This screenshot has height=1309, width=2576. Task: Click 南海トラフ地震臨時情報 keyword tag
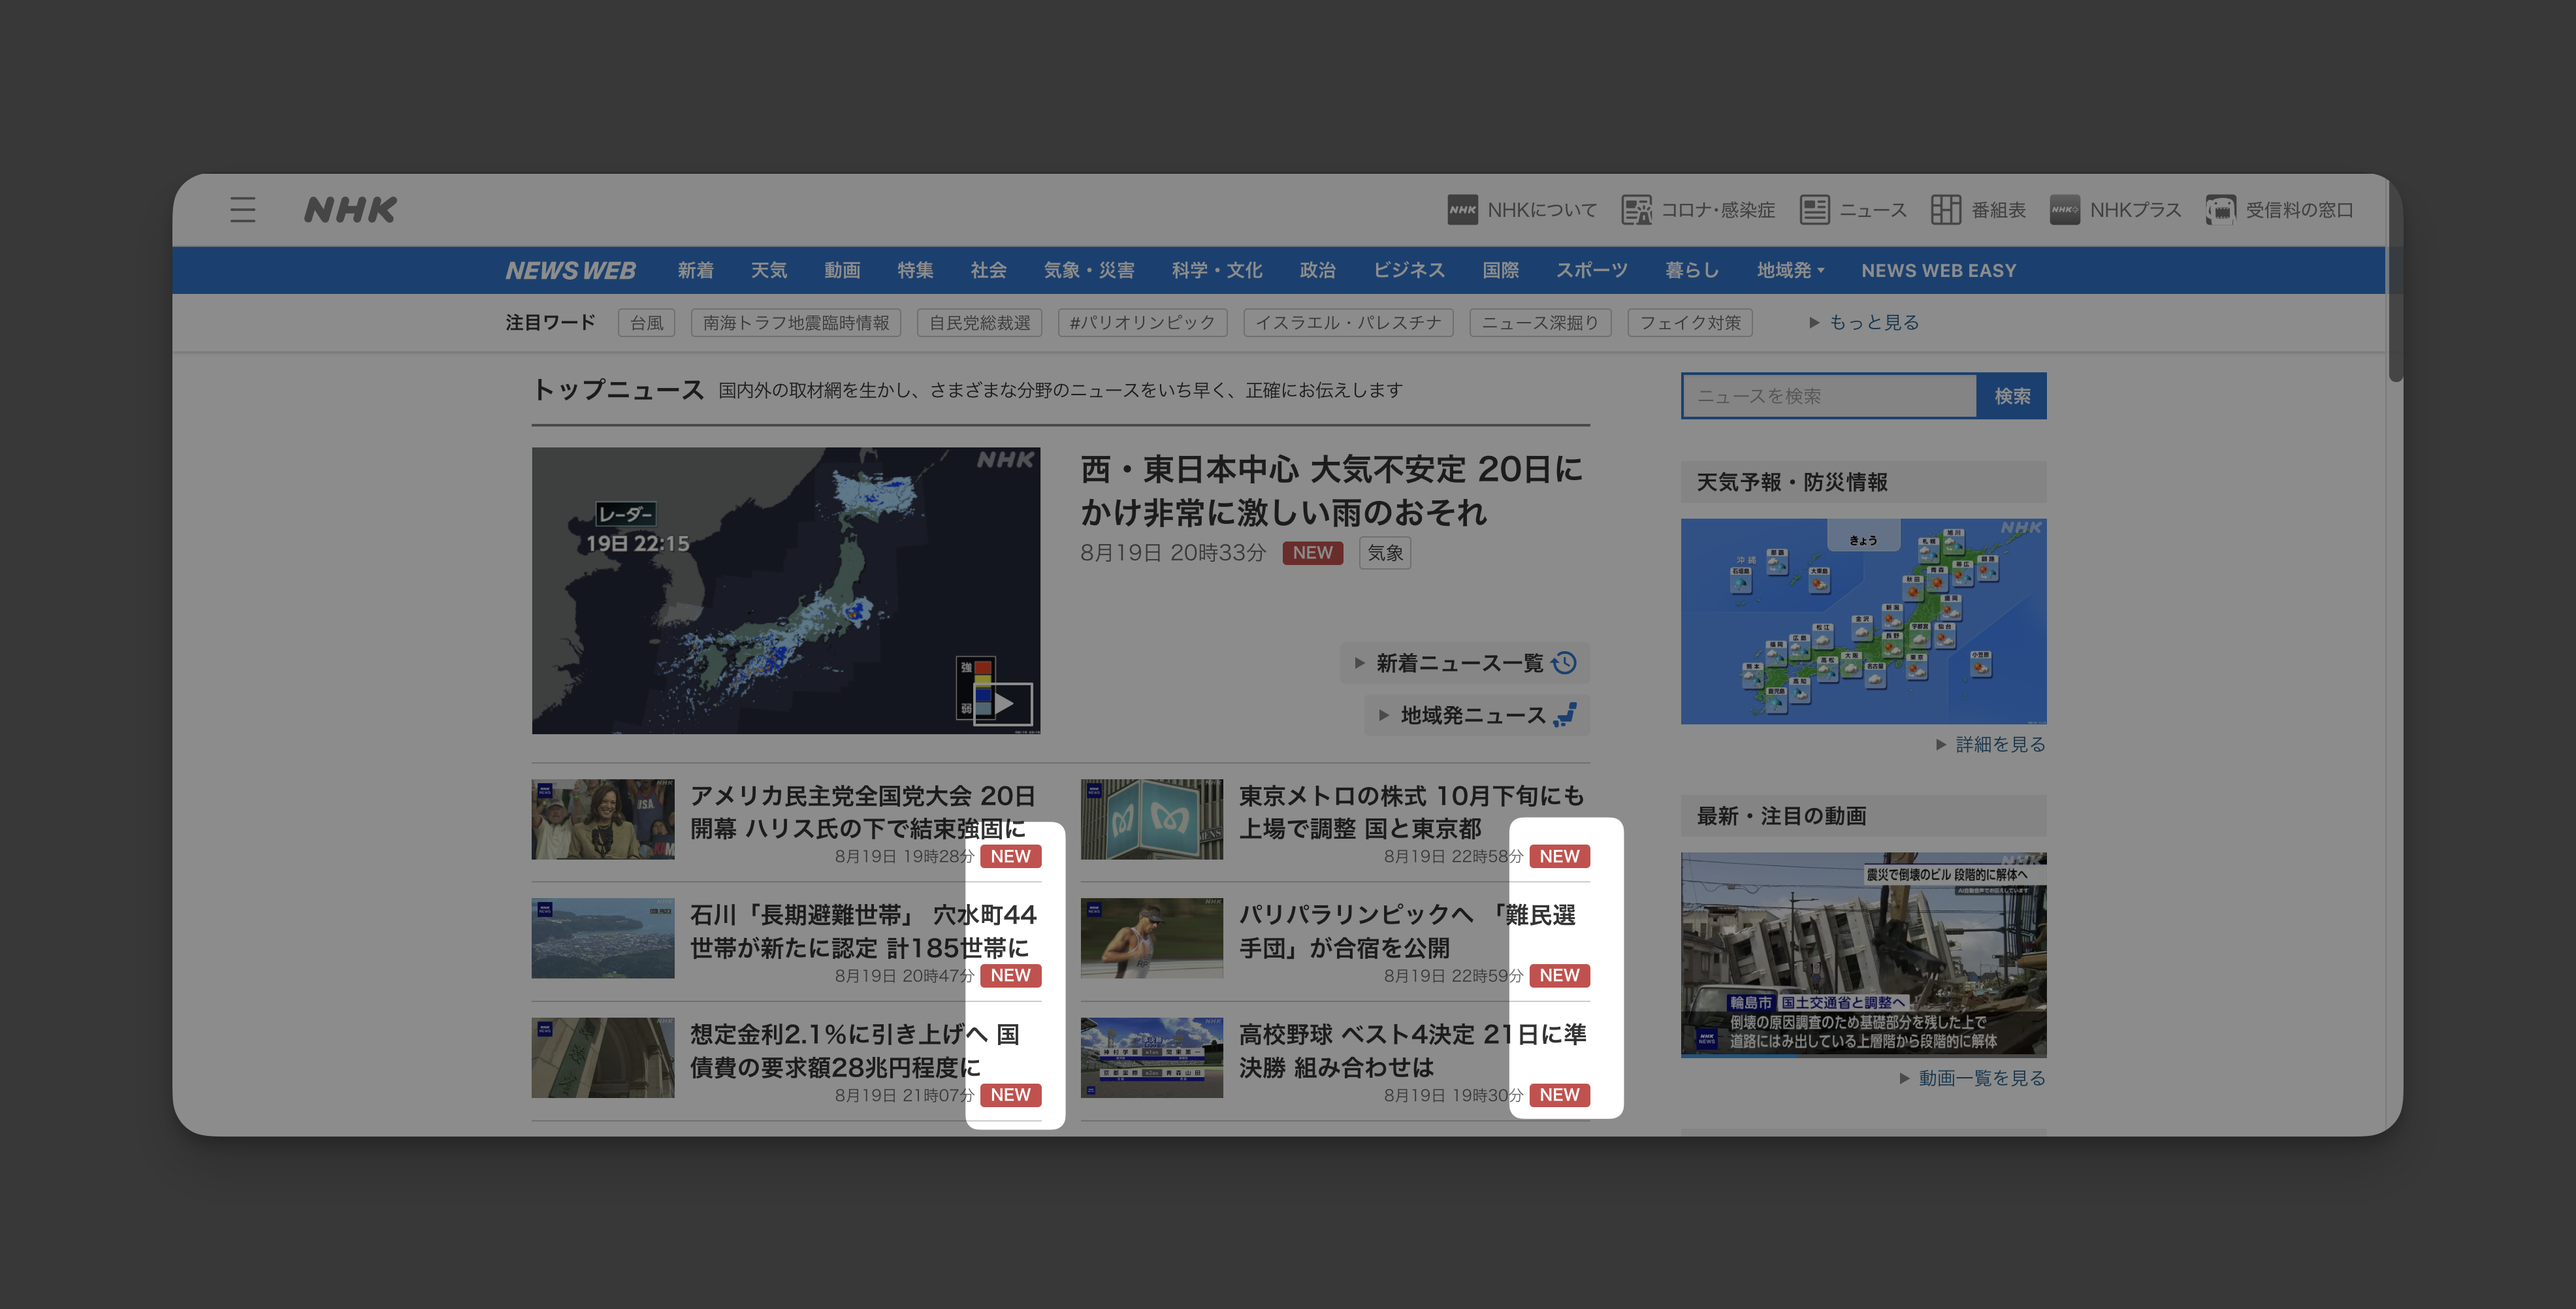pyautogui.click(x=796, y=323)
